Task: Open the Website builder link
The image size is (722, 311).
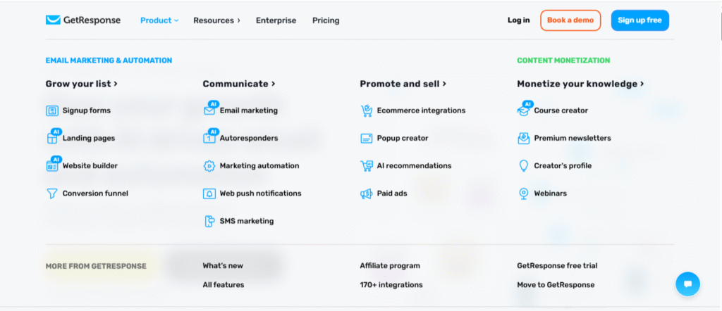Action: (x=90, y=166)
